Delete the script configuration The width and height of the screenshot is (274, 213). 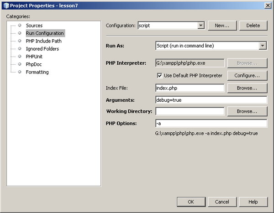pos(253,26)
